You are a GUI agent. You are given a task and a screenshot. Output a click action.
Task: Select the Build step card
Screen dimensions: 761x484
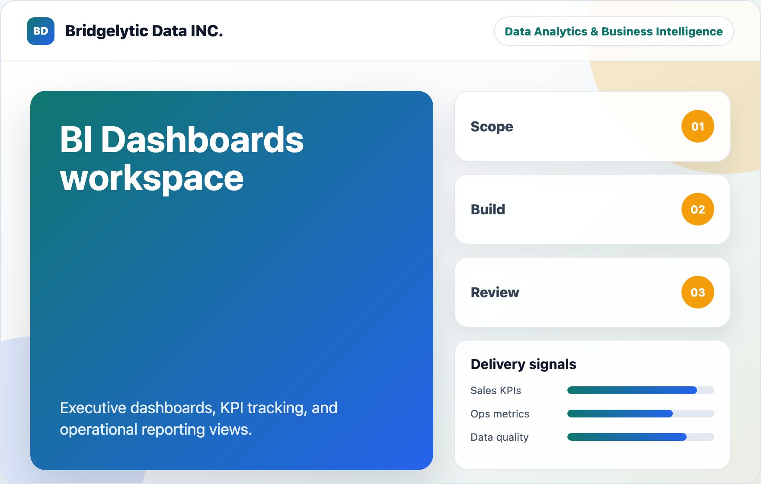592,209
